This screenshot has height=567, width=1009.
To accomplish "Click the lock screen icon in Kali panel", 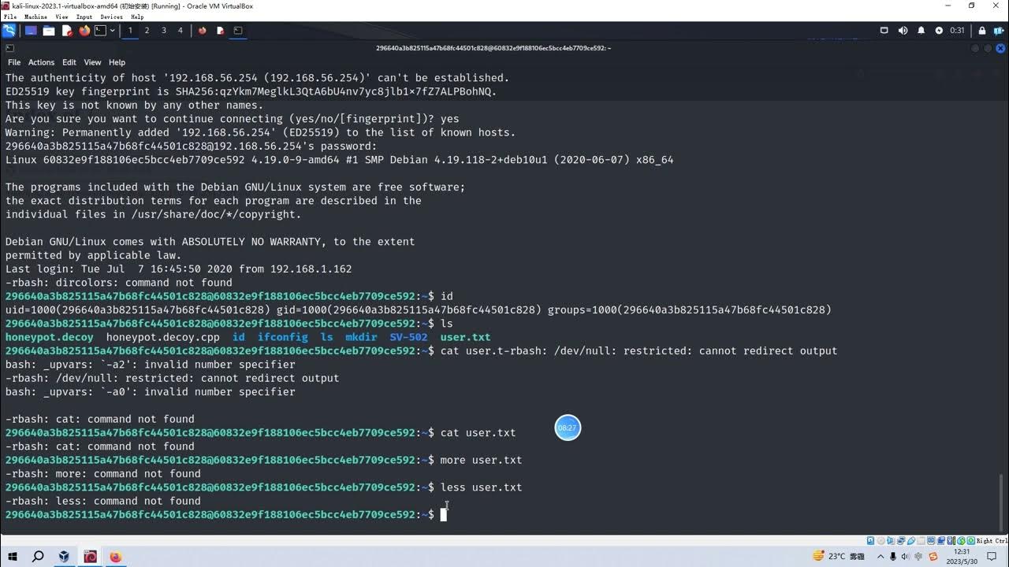I will [x=982, y=31].
